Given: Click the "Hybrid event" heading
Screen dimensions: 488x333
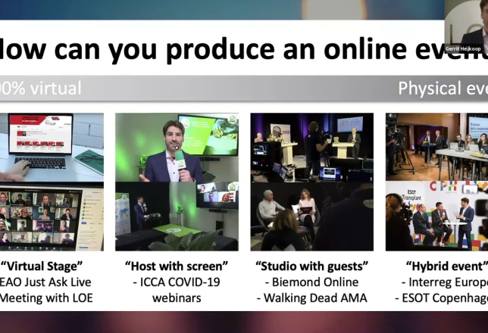Looking at the screenshot, I should click(x=447, y=266).
